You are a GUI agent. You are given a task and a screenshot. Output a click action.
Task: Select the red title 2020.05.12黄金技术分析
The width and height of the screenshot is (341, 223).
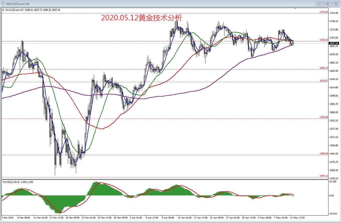[141, 18]
